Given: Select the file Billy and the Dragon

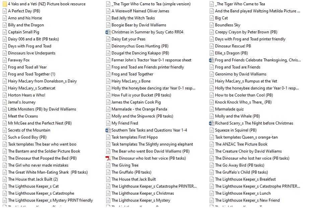Looking at the screenshot, I should (26, 25).
